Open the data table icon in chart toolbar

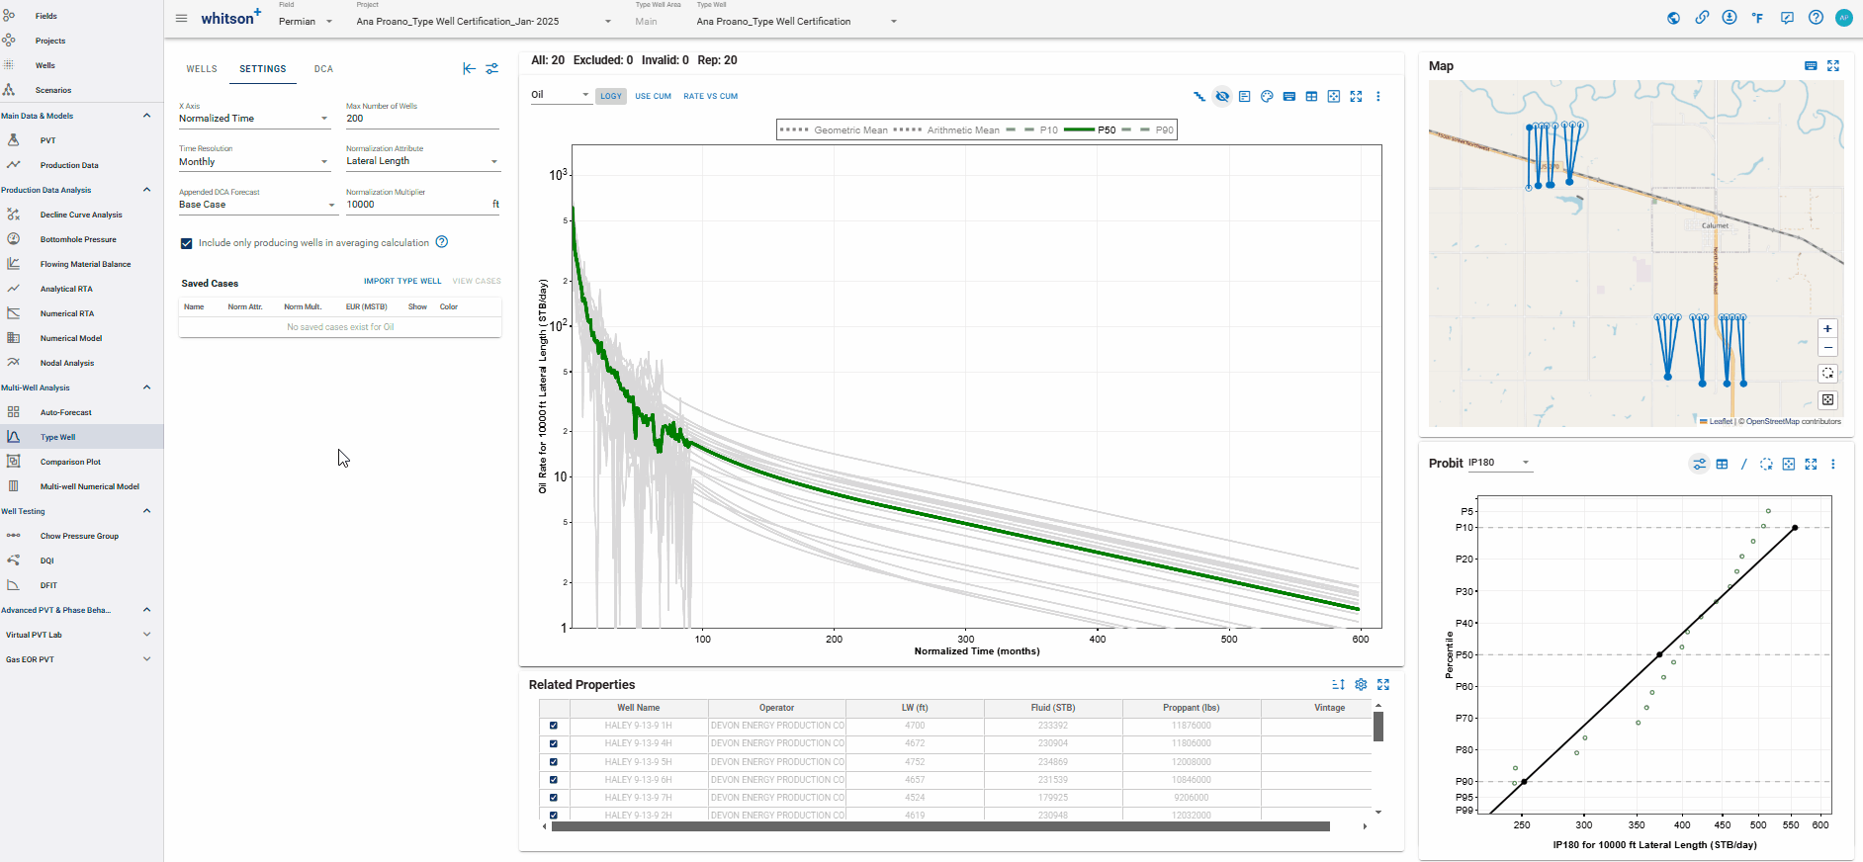(x=1311, y=96)
